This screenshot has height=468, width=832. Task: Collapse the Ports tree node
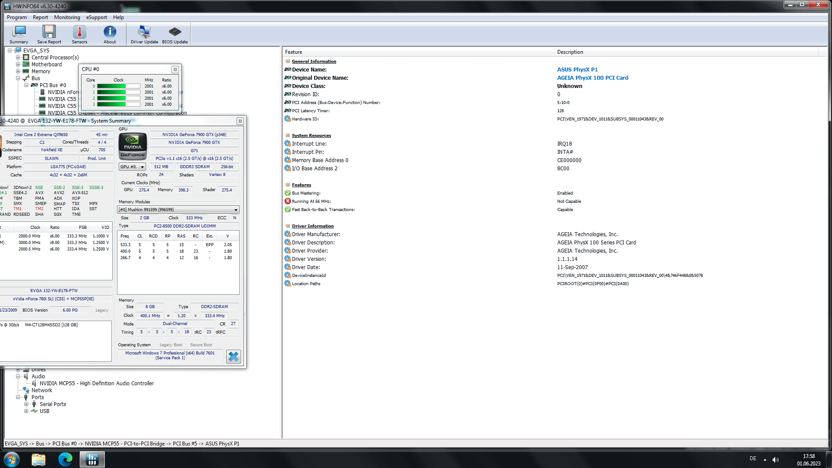[18, 397]
